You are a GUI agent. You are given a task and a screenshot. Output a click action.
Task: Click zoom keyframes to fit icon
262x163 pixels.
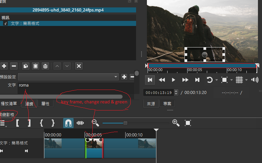click(188, 123)
